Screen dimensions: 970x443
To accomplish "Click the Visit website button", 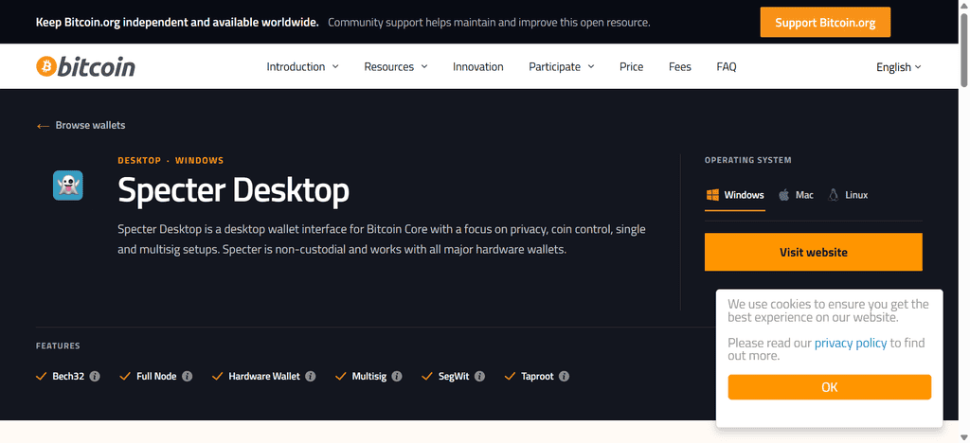I will 813,252.
